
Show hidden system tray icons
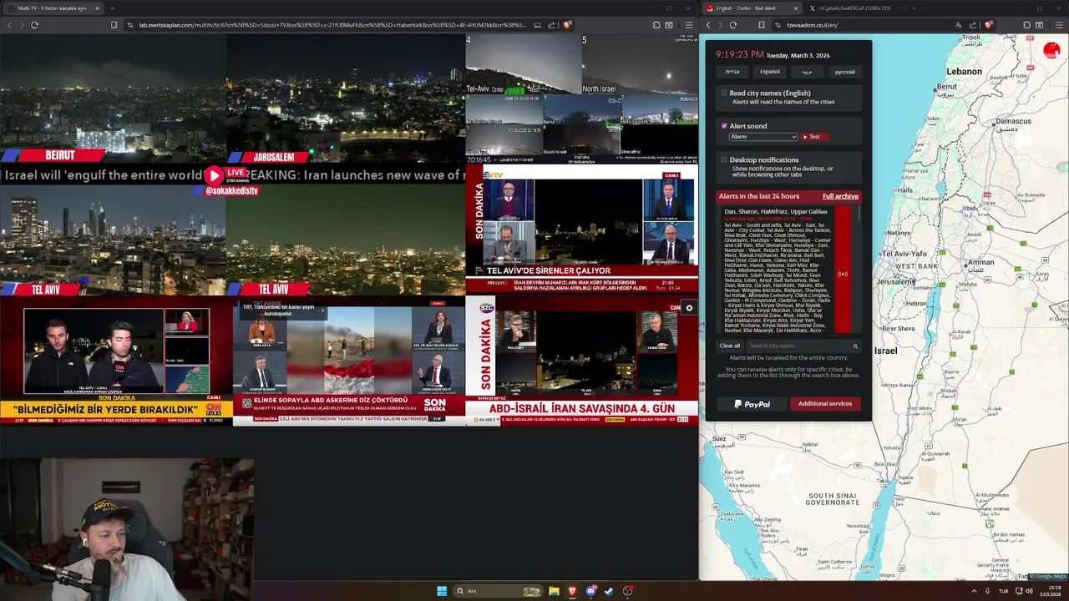pos(974,591)
